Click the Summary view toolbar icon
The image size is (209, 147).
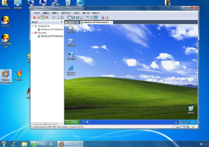(x=87, y=18)
